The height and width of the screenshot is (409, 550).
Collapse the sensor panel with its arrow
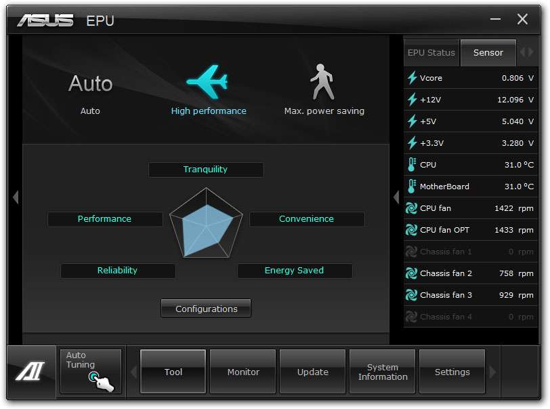click(396, 197)
